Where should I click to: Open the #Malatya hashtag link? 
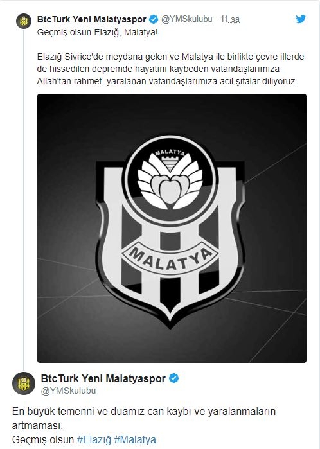(x=135, y=439)
